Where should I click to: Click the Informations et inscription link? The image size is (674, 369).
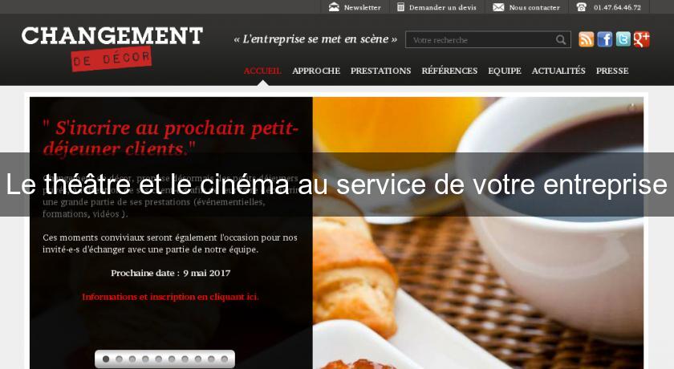[170, 297]
